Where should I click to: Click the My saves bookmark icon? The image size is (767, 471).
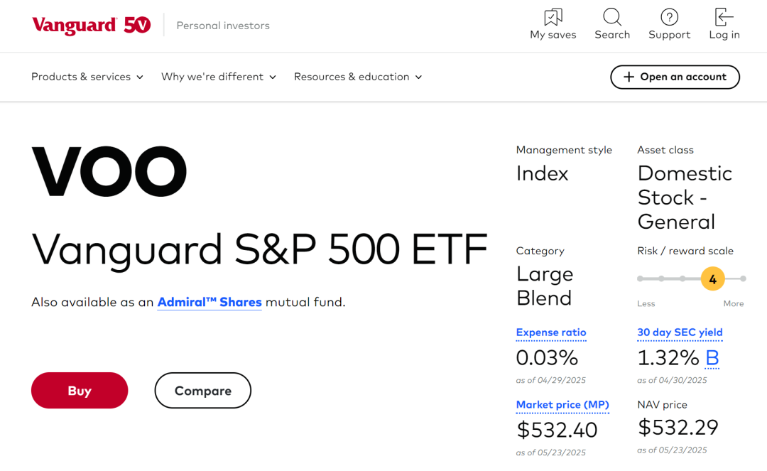tap(553, 17)
